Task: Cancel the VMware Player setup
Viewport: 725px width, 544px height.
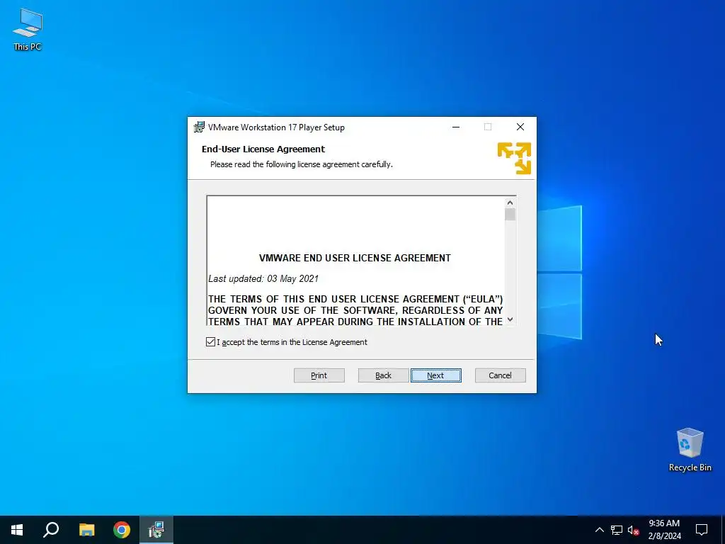Action: point(501,375)
